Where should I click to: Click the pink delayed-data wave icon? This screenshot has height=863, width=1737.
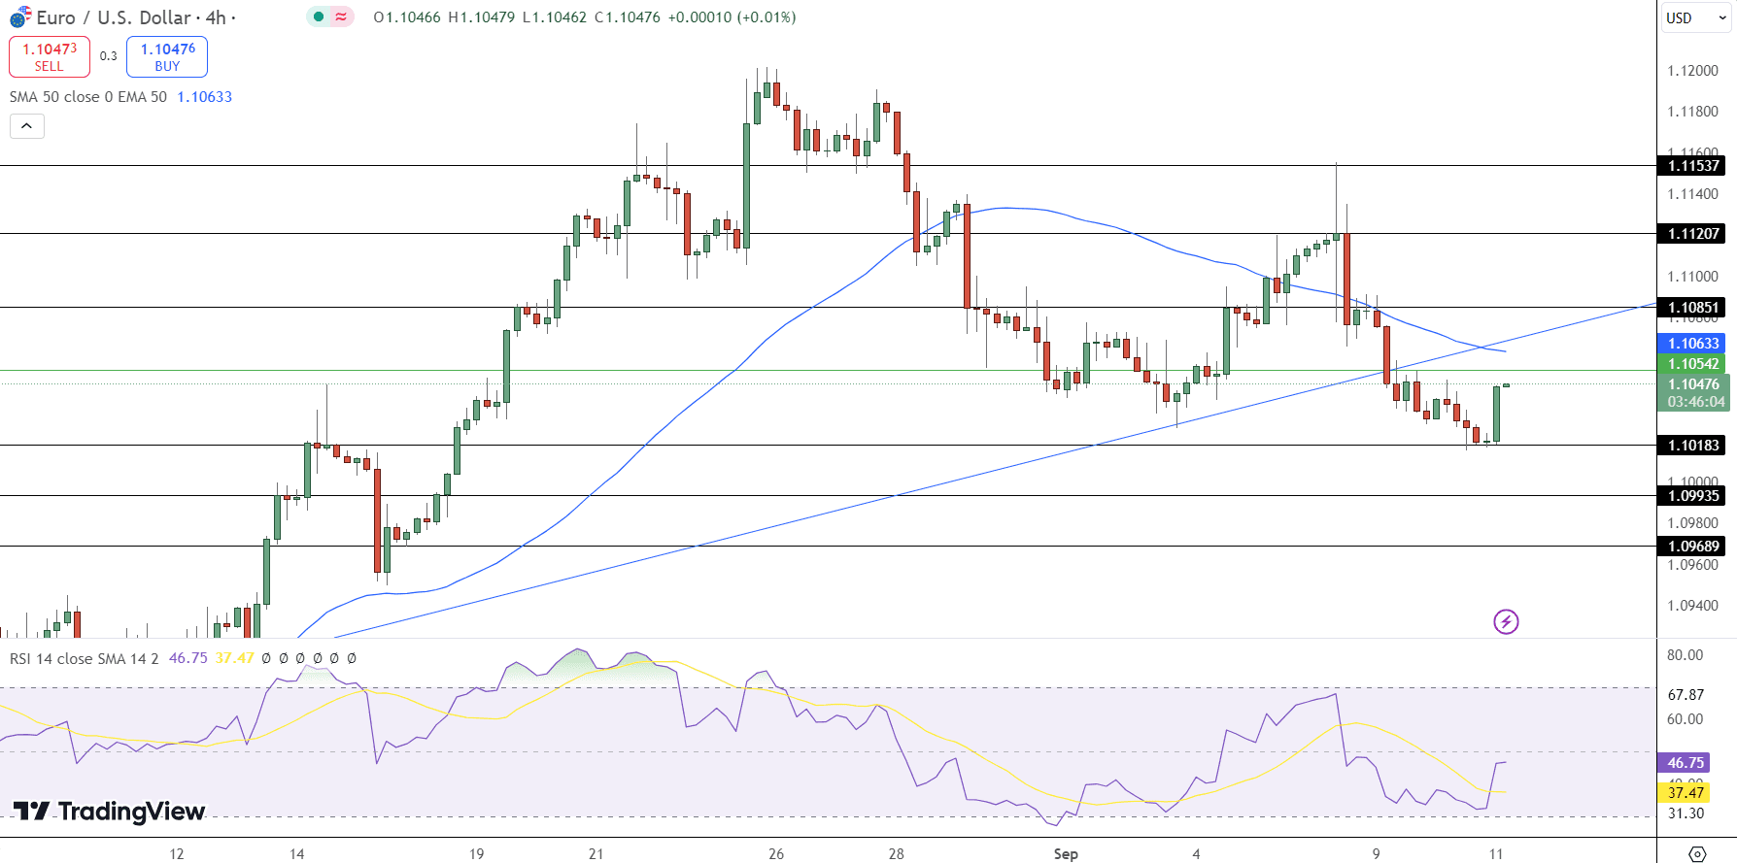click(341, 17)
